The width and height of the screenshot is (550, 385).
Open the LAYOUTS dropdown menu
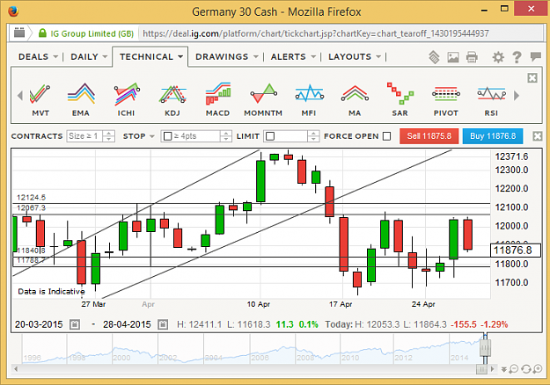[x=355, y=57]
